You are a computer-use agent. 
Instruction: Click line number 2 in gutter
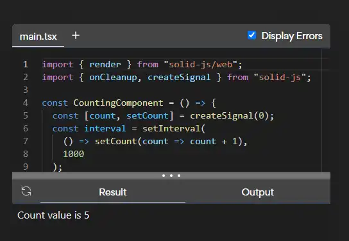click(x=26, y=78)
